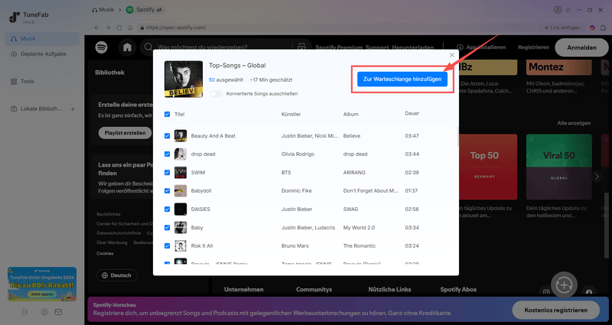
Task: Close the Top-Songs dialog with X
Action: coord(452,55)
